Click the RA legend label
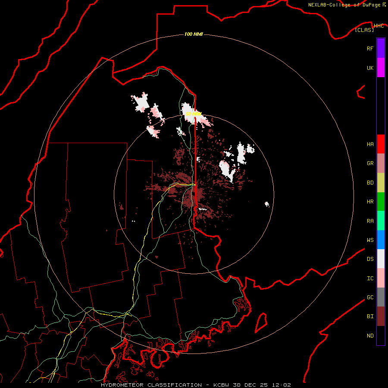 370,221
